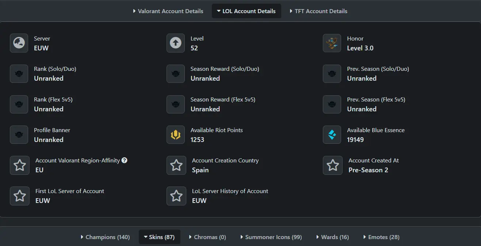
Task: Click the Rank (Solo/Duo) unranked emblem icon
Action: [19, 74]
